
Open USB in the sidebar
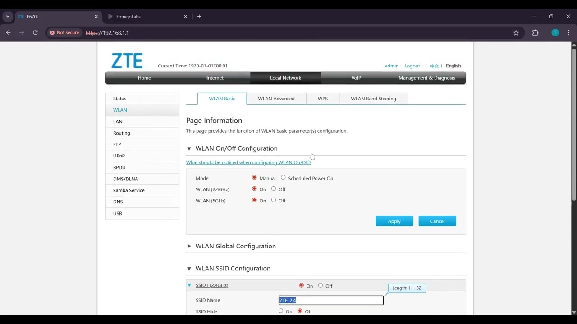point(142,213)
